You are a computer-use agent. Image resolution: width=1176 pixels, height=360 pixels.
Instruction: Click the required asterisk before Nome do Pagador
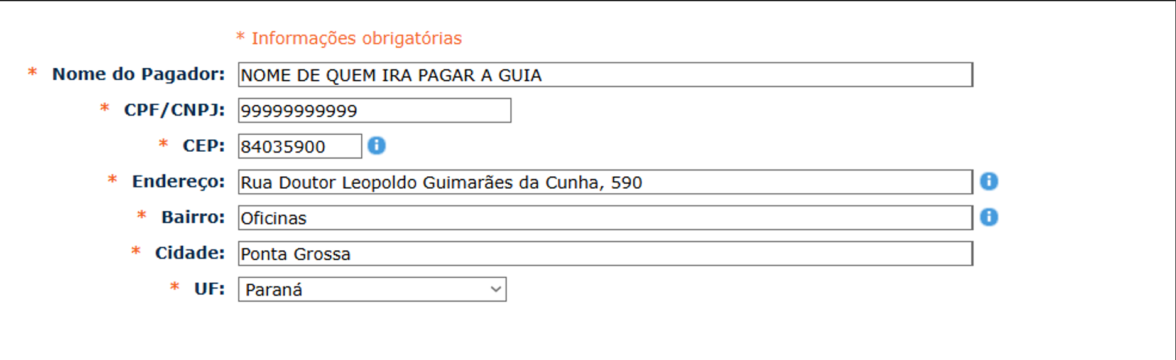pyautogui.click(x=32, y=73)
